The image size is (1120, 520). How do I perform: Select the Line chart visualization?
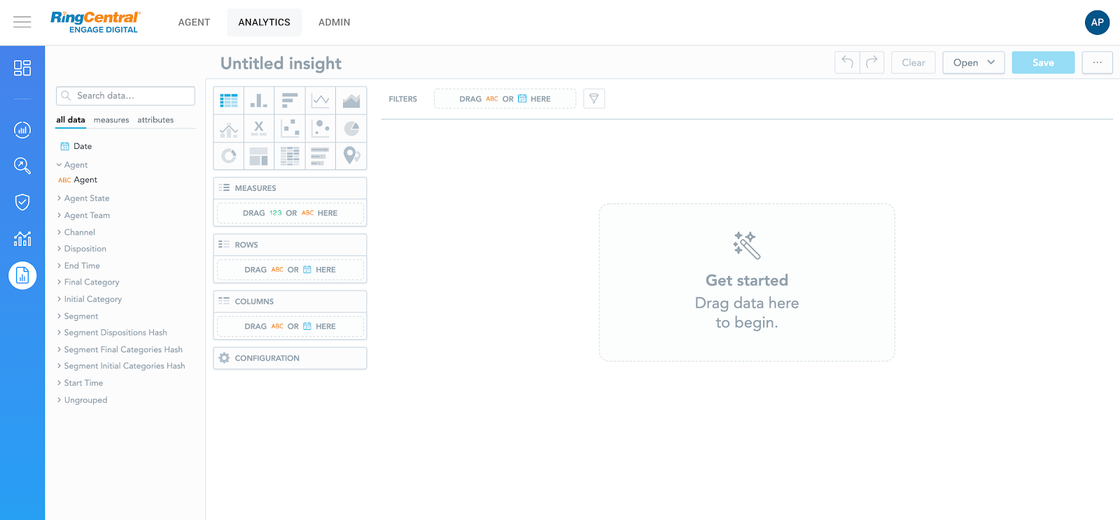coord(321,101)
